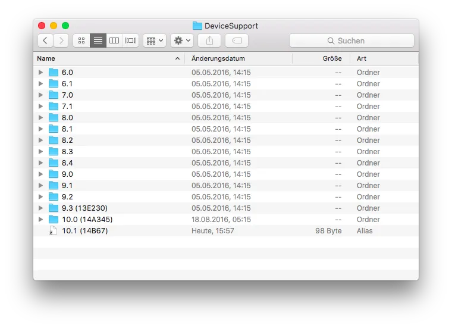Select the folder name 8.4

(x=67, y=163)
